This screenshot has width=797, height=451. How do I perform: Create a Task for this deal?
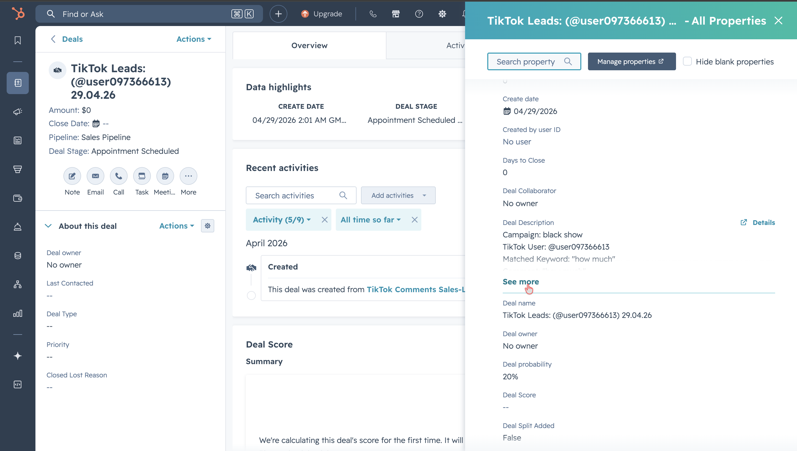tap(142, 176)
